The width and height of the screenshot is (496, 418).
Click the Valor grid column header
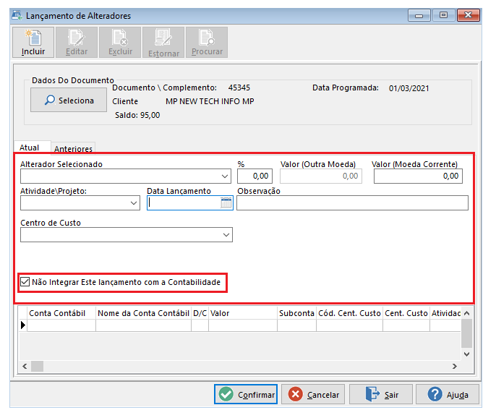[243, 313]
